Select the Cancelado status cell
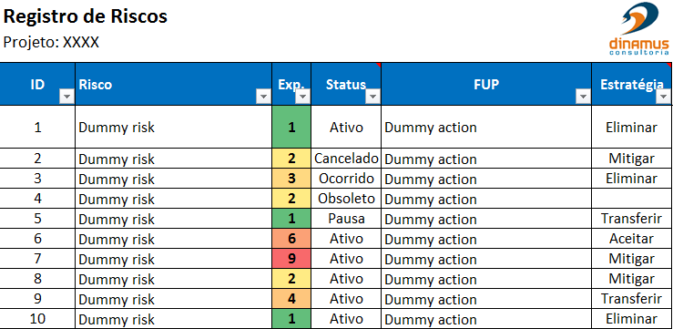This screenshot has width=673, height=329. [x=346, y=159]
